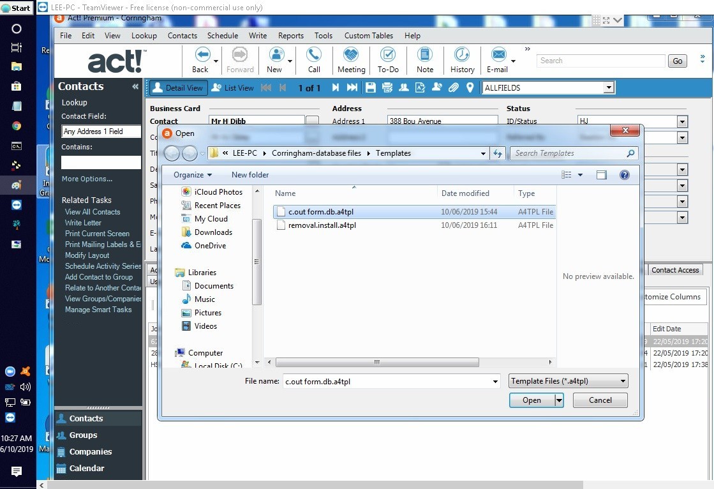Viewport: 714px width, 489px height.
Task: Click the Windows Start button
Action: [17, 8]
